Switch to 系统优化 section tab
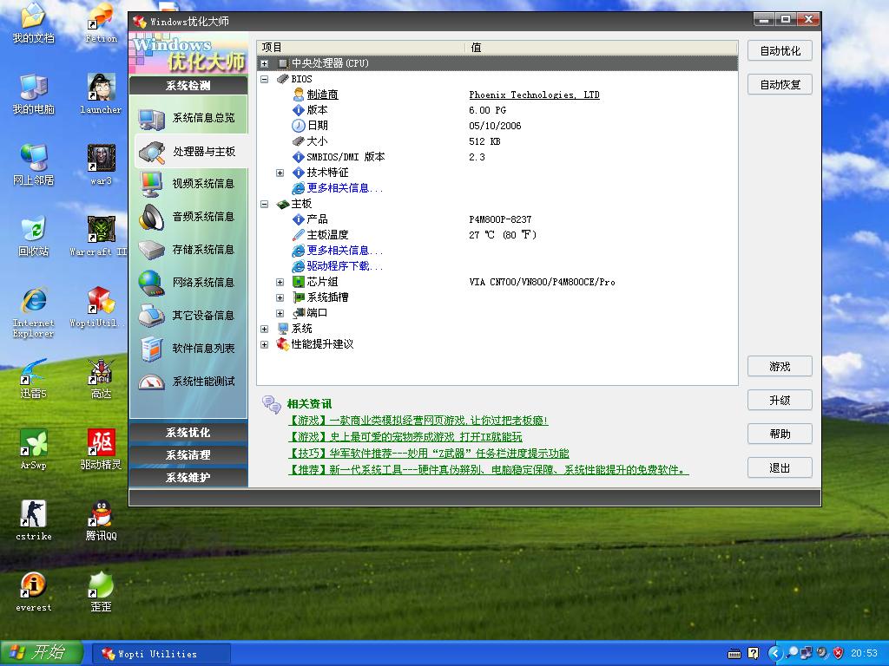The height and width of the screenshot is (666, 889). pyautogui.click(x=188, y=433)
